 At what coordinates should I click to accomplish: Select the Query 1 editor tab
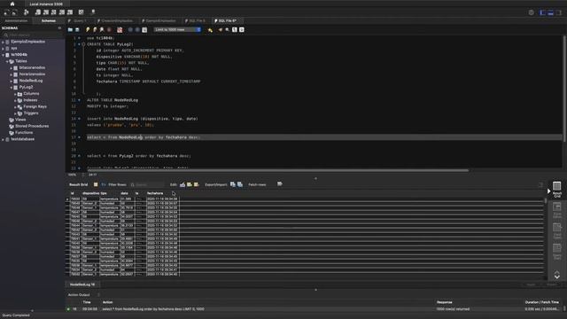80,21
